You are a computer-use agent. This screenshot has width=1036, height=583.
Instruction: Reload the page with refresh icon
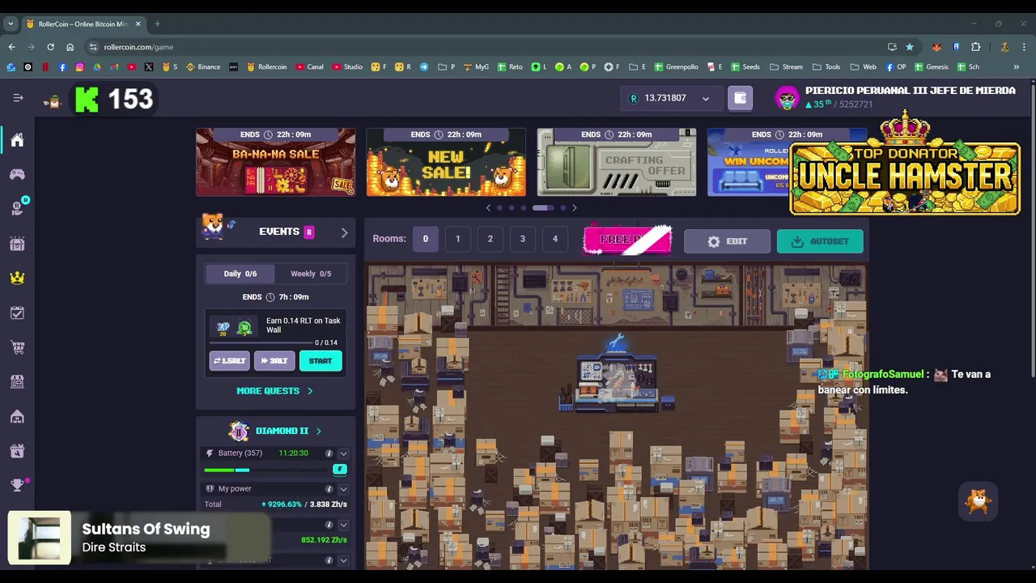pyautogui.click(x=50, y=47)
